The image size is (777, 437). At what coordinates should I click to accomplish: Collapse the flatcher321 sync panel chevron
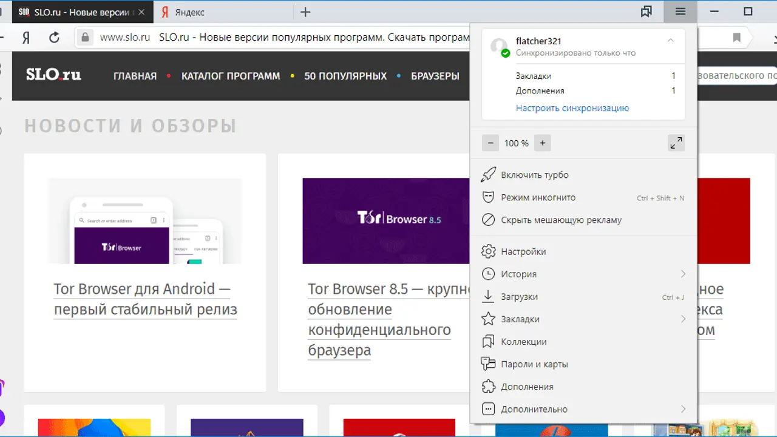point(671,41)
